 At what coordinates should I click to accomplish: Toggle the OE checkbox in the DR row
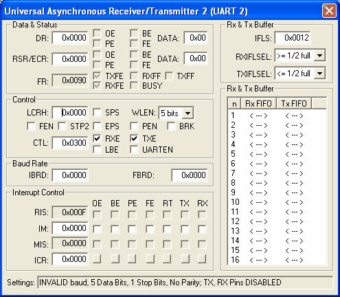click(97, 33)
